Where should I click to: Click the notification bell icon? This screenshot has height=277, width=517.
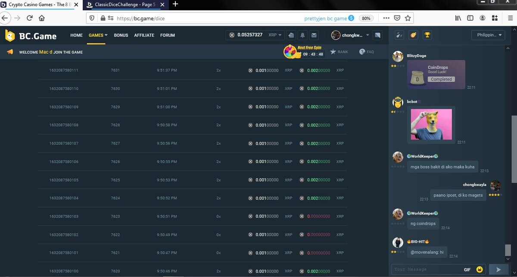click(x=303, y=35)
